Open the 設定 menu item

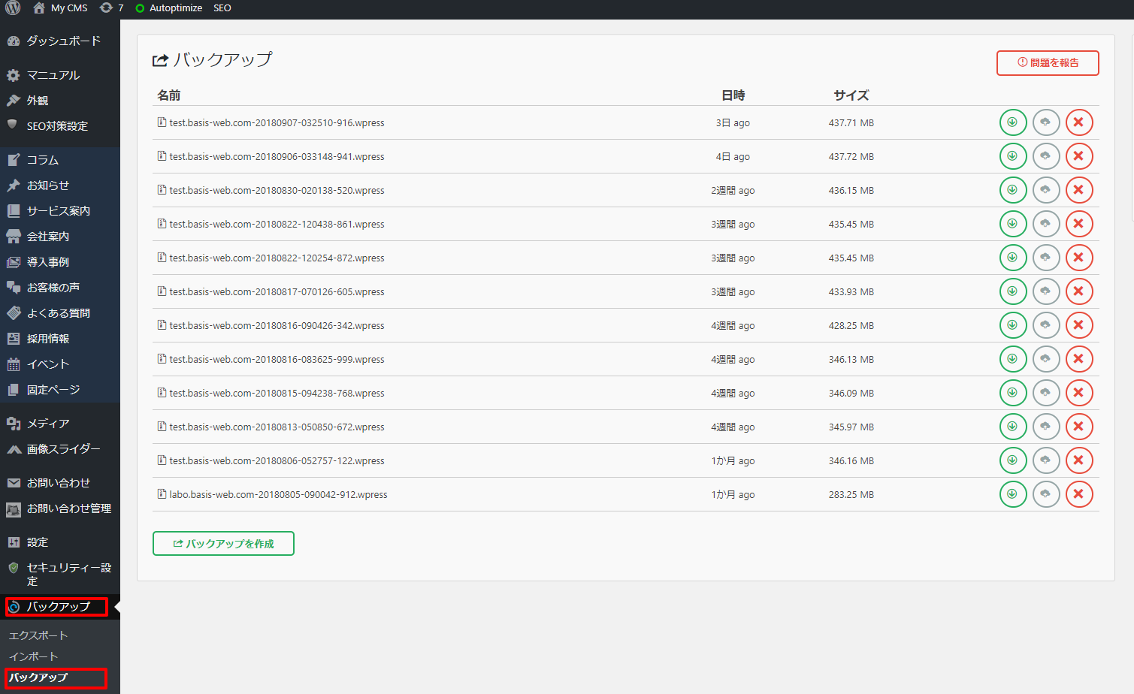click(60, 542)
